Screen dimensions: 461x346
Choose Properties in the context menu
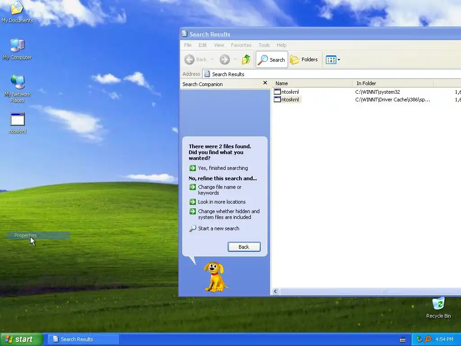point(38,235)
